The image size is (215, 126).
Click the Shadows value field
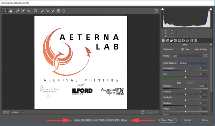pos(204,103)
